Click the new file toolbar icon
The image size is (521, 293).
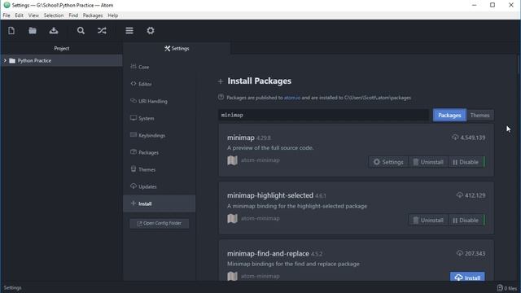[11, 31]
